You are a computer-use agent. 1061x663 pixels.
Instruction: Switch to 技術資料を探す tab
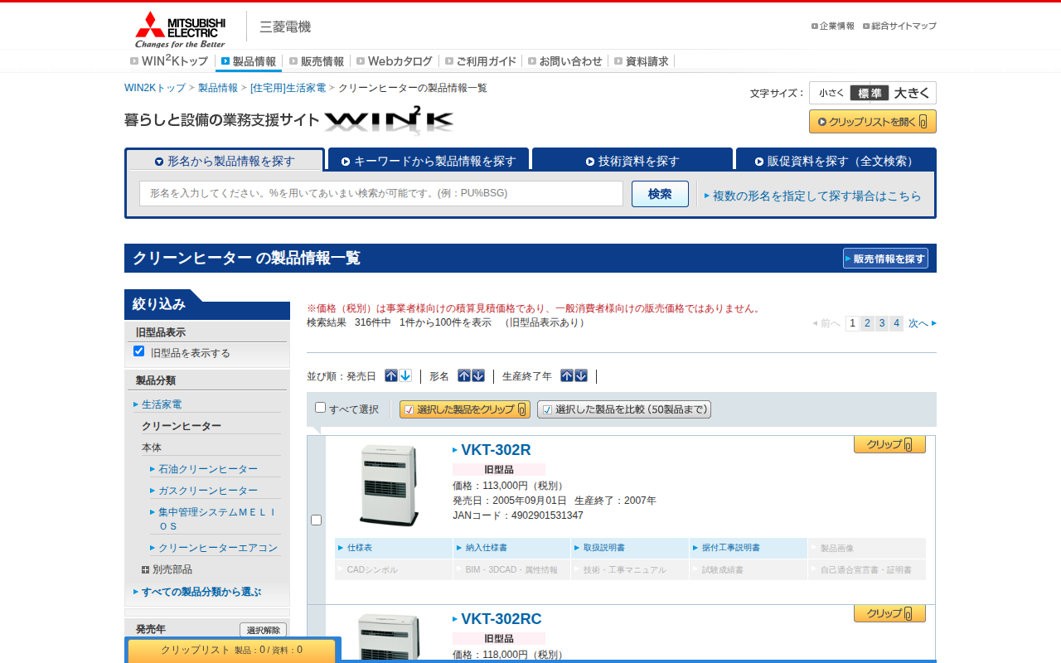[x=632, y=161]
